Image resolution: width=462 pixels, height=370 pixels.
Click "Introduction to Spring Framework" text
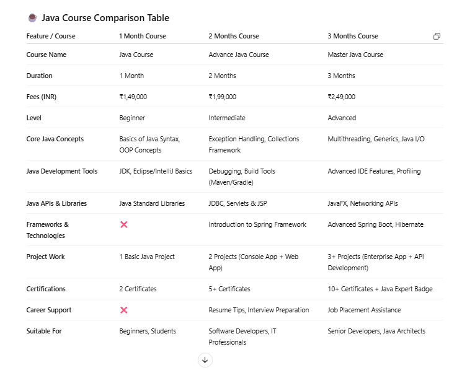257,224
